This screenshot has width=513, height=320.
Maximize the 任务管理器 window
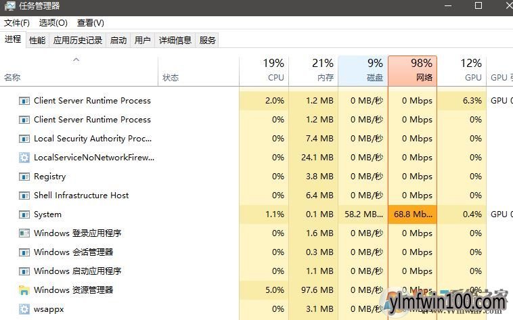(x=478, y=5)
